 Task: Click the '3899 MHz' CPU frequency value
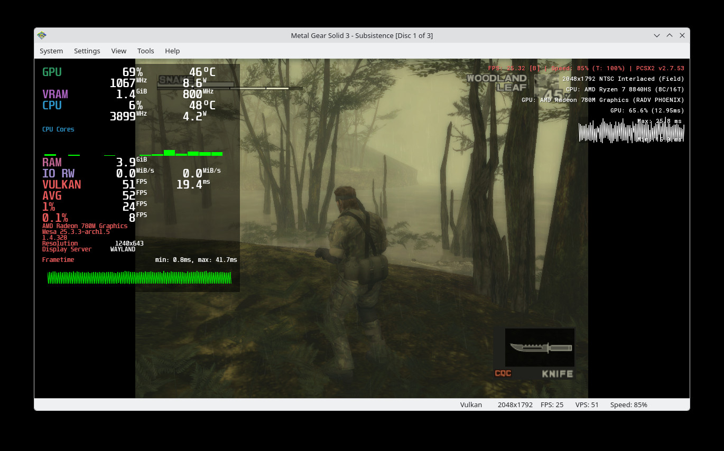pyautogui.click(x=128, y=116)
